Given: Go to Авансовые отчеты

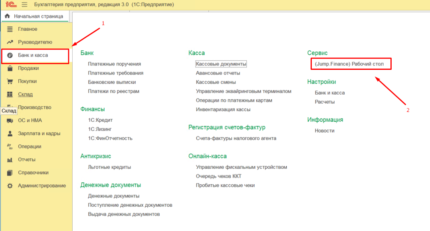Looking at the screenshot, I should pos(218,73).
